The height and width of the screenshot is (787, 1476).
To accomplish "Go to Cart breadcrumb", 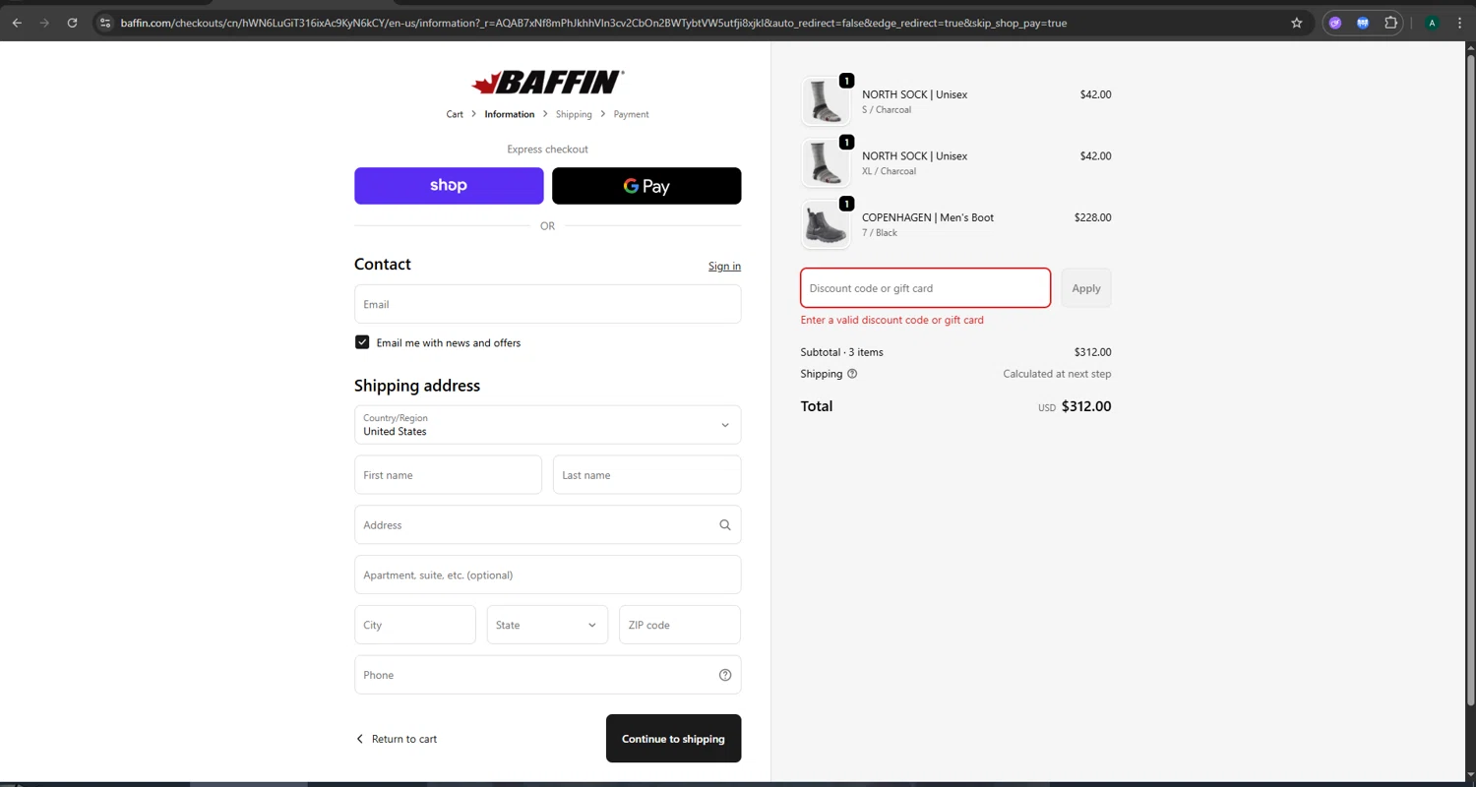I will 455,114.
